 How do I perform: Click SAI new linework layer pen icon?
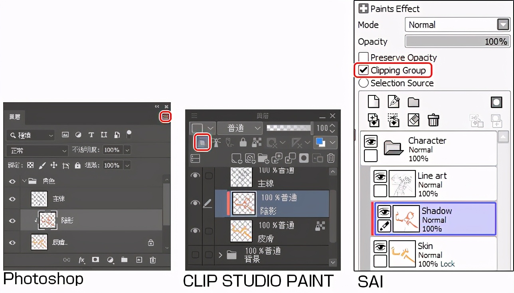(393, 102)
